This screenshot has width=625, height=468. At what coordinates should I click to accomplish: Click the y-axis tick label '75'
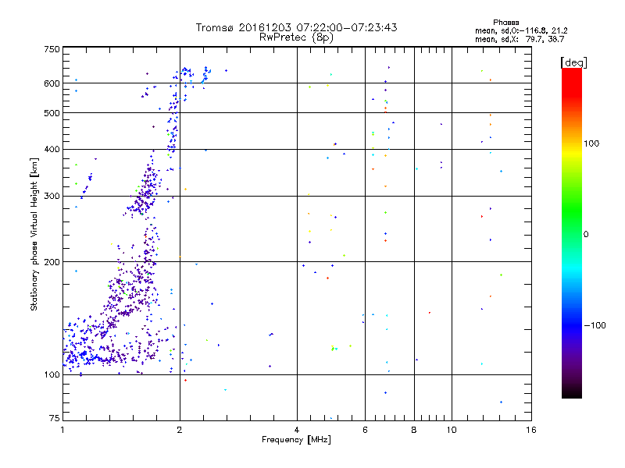(55, 418)
